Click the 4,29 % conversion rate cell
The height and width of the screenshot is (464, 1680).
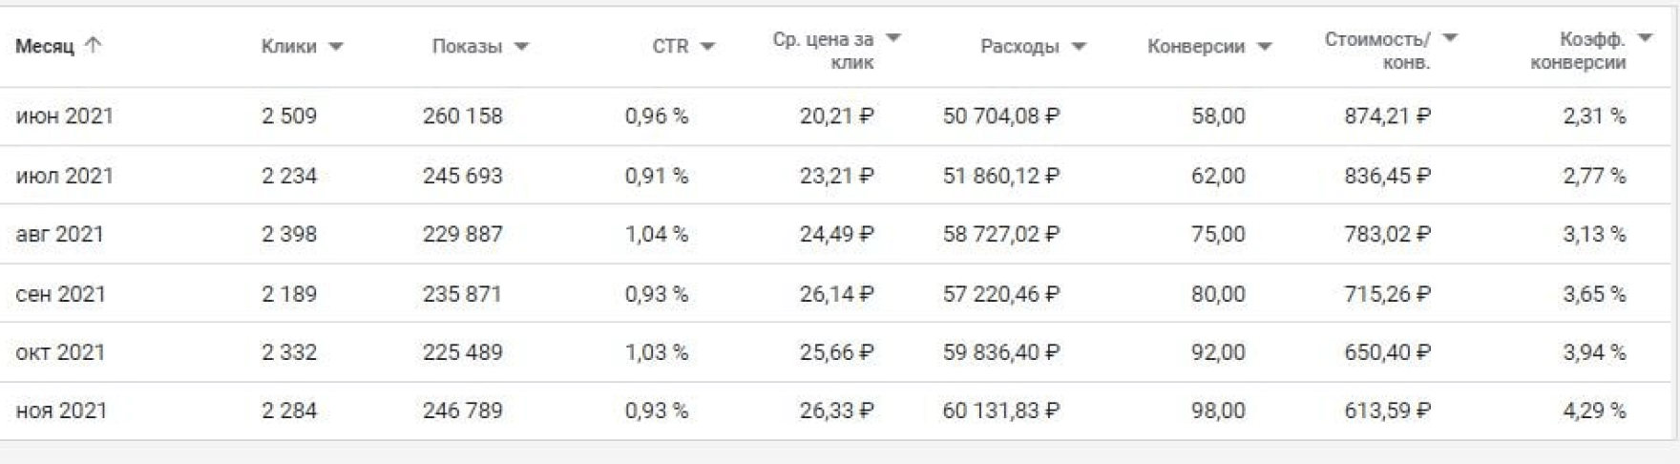(x=1593, y=411)
